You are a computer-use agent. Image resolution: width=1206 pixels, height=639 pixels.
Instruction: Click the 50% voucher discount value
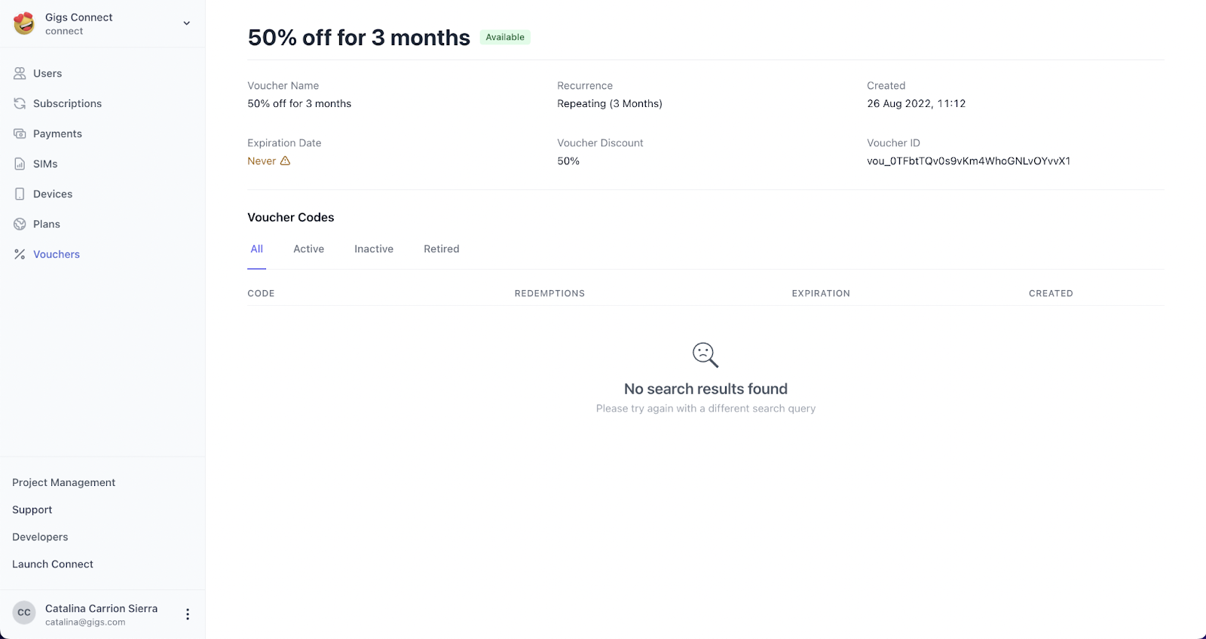[x=568, y=161]
